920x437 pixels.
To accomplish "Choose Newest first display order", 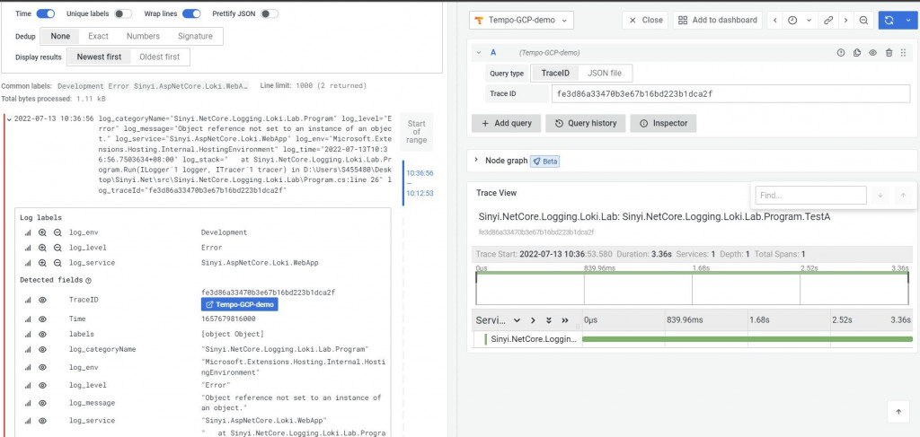I will click(99, 57).
